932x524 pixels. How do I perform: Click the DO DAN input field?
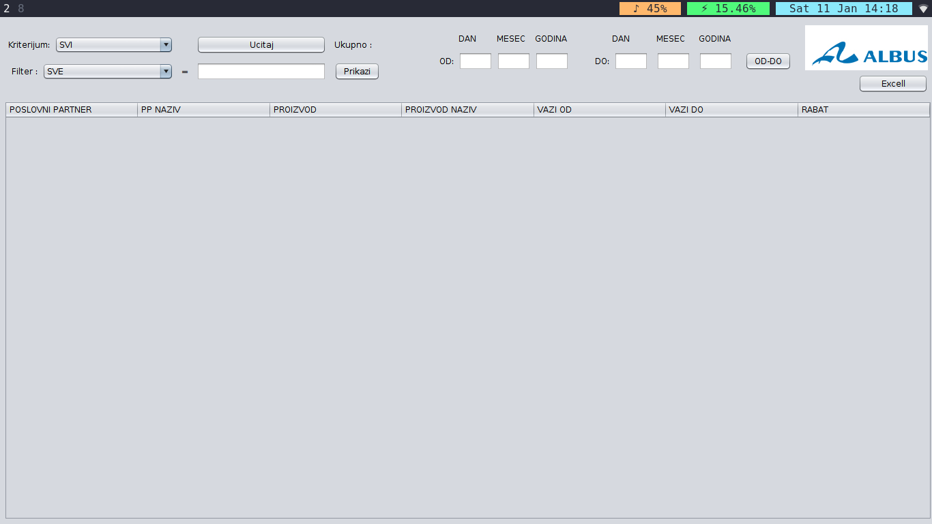[631, 61]
